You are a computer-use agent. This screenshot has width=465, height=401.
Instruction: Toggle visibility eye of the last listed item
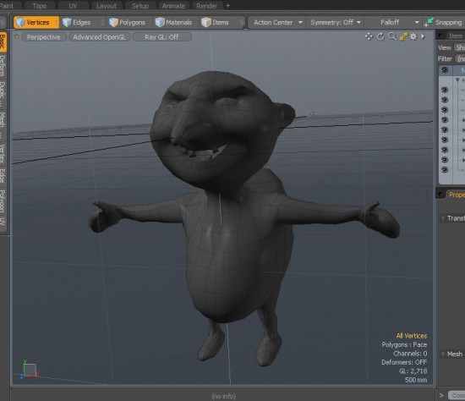[445, 169]
